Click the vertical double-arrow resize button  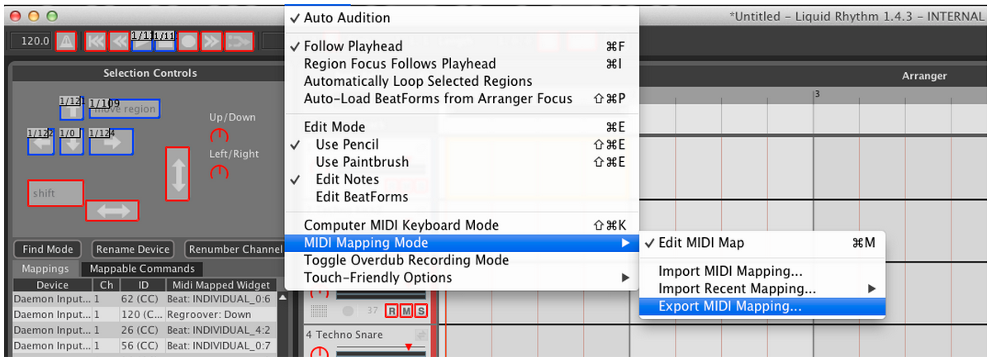(x=178, y=173)
